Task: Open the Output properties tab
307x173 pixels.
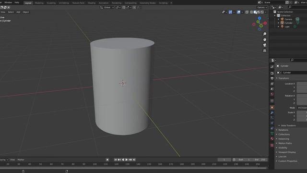Action: 272,78
